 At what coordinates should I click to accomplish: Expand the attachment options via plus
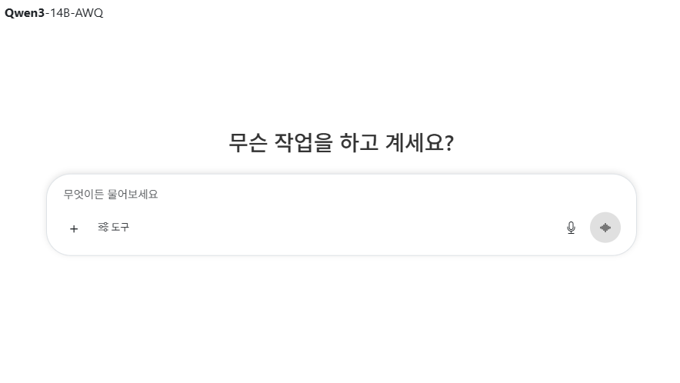(74, 228)
